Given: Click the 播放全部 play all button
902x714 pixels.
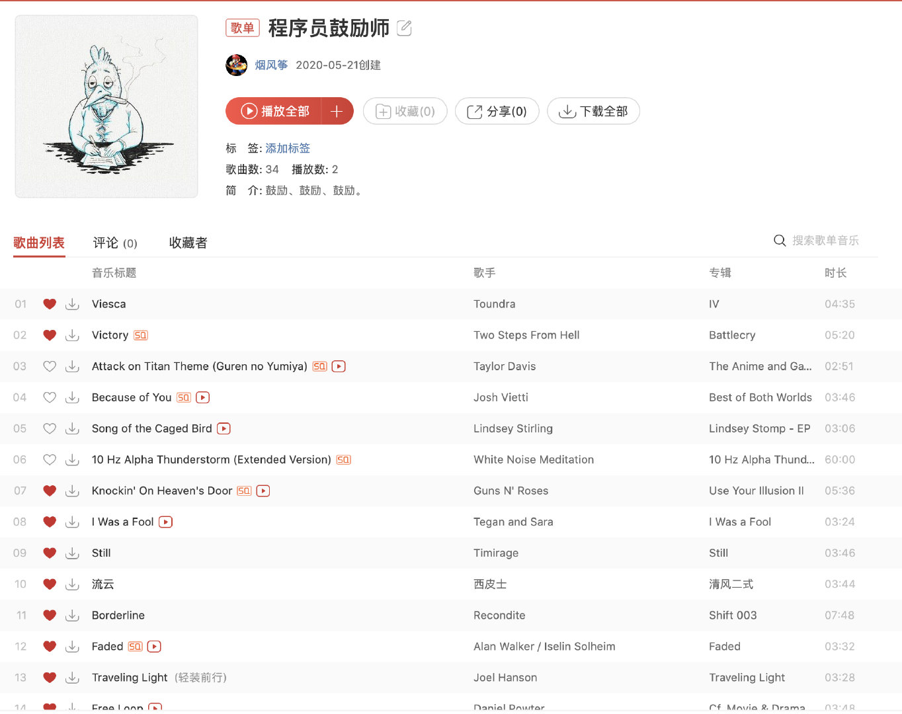Looking at the screenshot, I should [273, 111].
